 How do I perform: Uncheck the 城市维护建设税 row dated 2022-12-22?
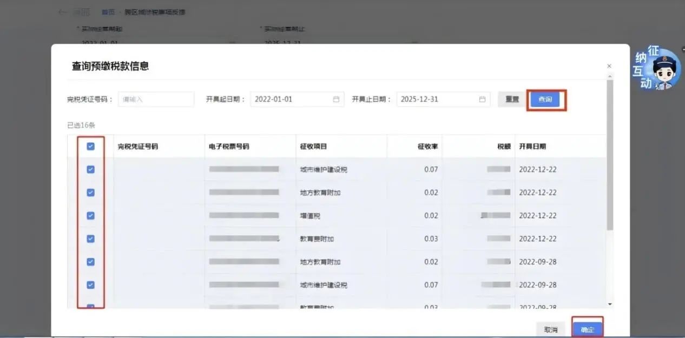click(90, 169)
